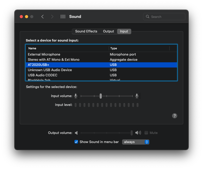Adjust the input volume slider knob

click(x=101, y=96)
